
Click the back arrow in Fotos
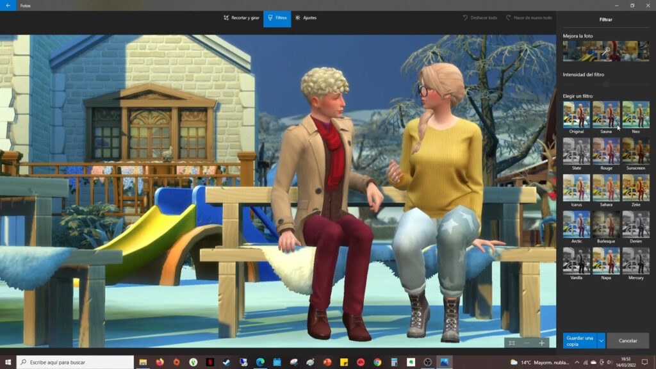coord(8,5)
